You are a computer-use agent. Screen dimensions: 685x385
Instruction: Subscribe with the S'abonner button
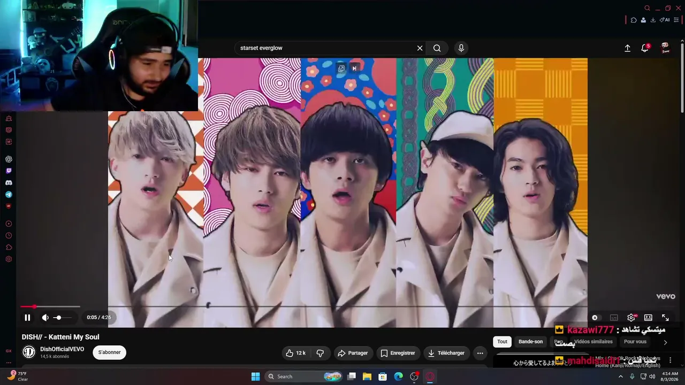pyautogui.click(x=109, y=352)
